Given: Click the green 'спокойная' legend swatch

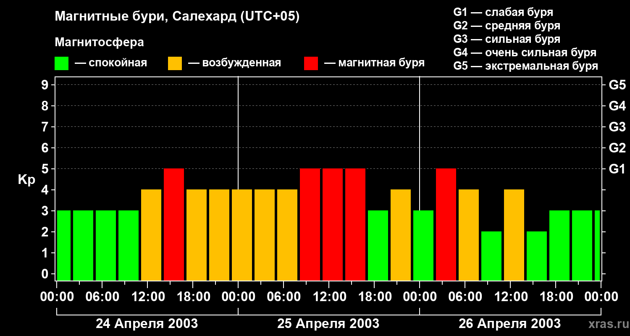Looking at the screenshot, I should (x=62, y=63).
